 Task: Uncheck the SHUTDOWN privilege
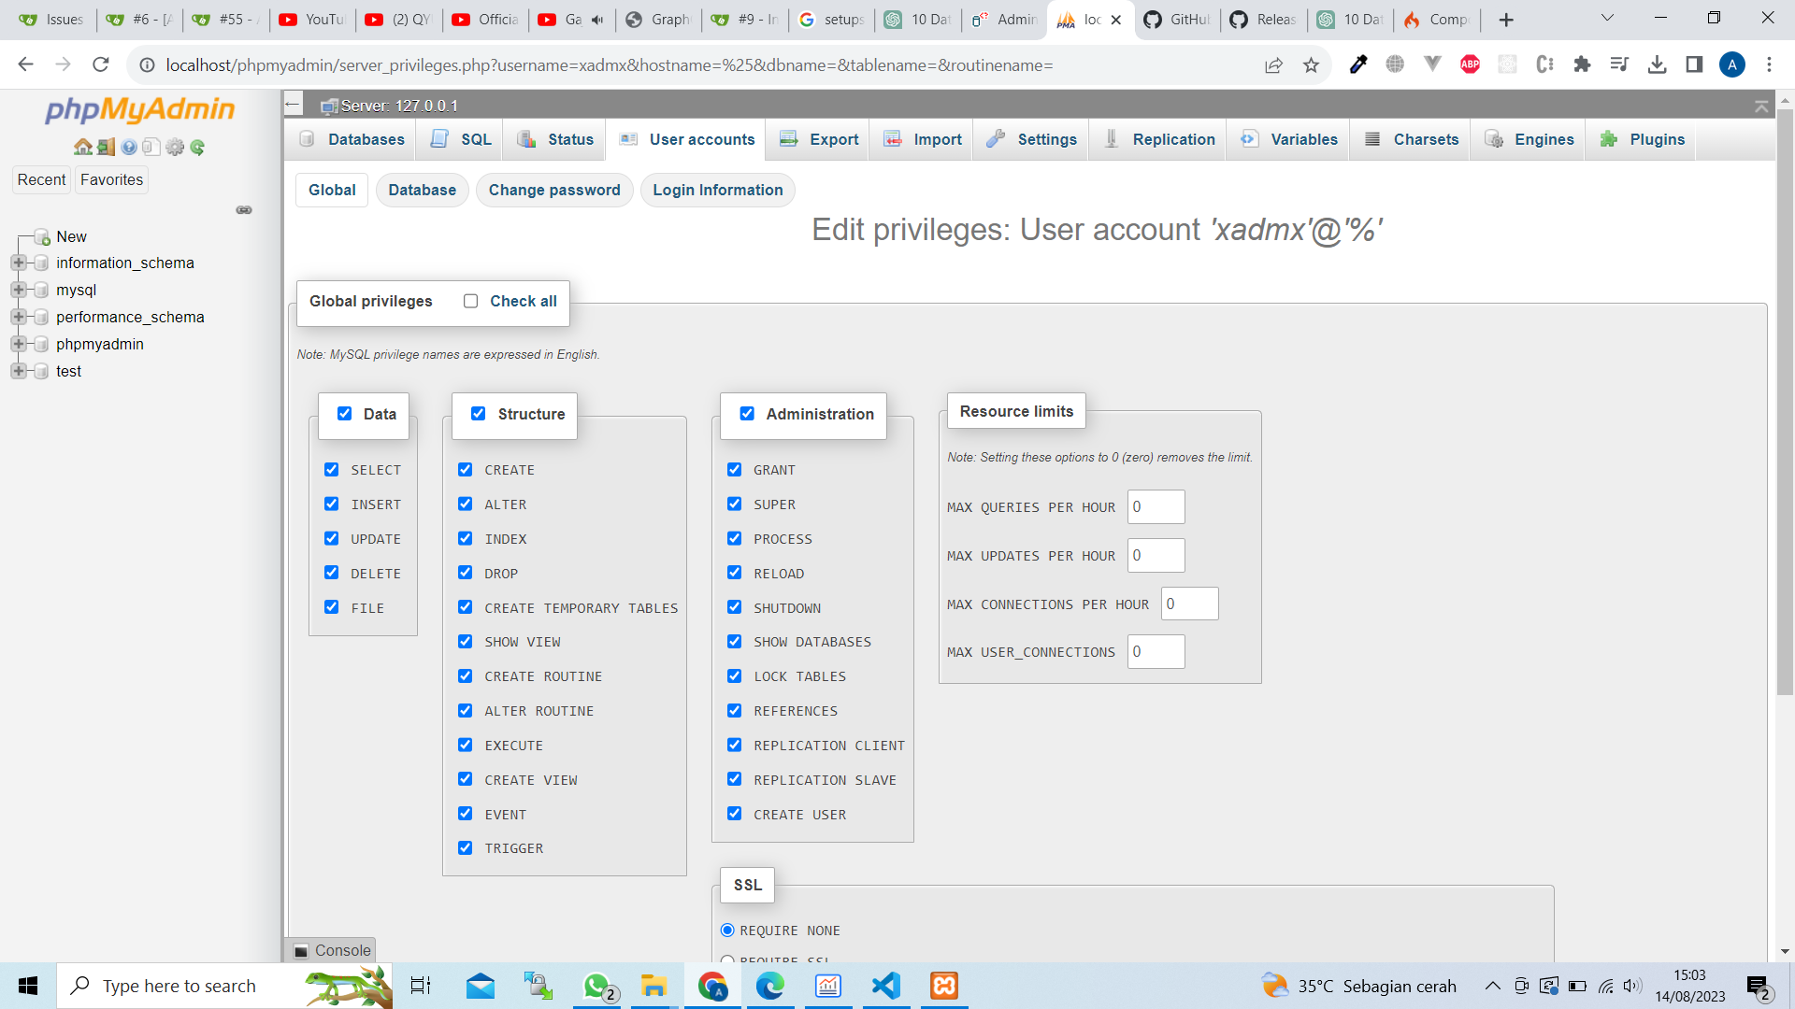pos(734,607)
